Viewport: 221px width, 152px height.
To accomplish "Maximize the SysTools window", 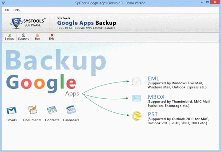I will [207, 2].
